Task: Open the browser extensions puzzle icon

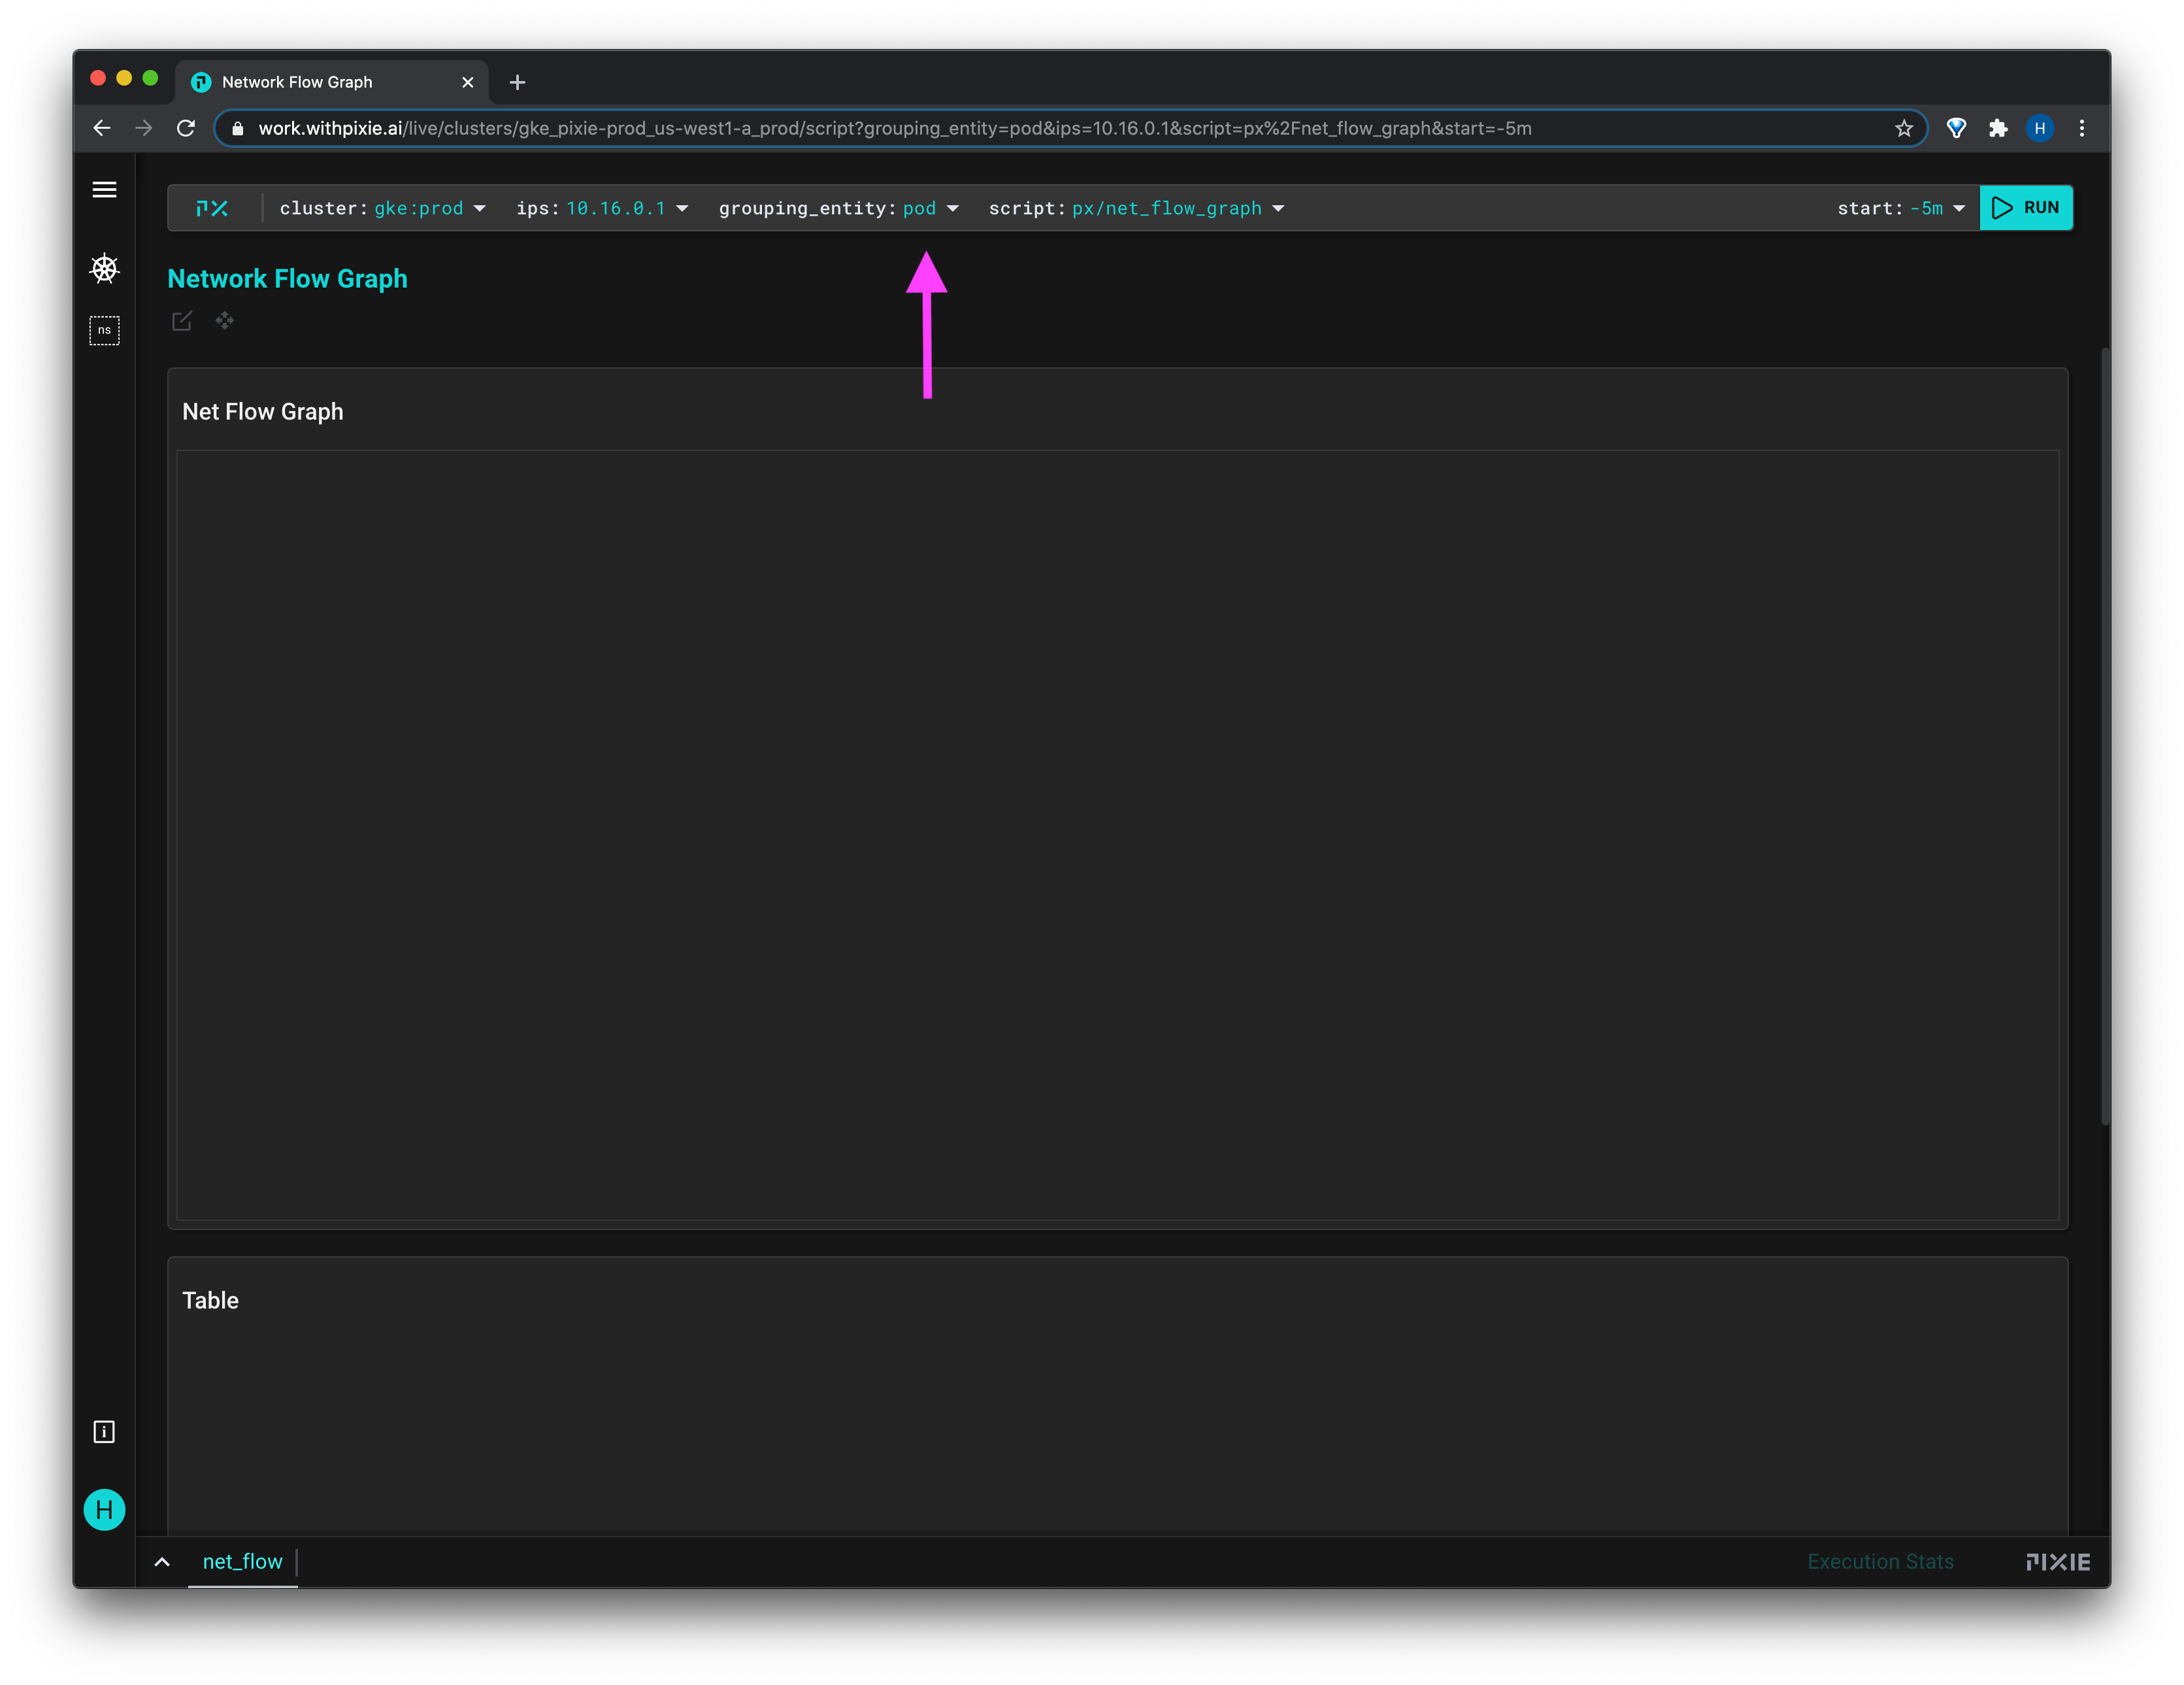Action: pyautogui.click(x=1997, y=128)
